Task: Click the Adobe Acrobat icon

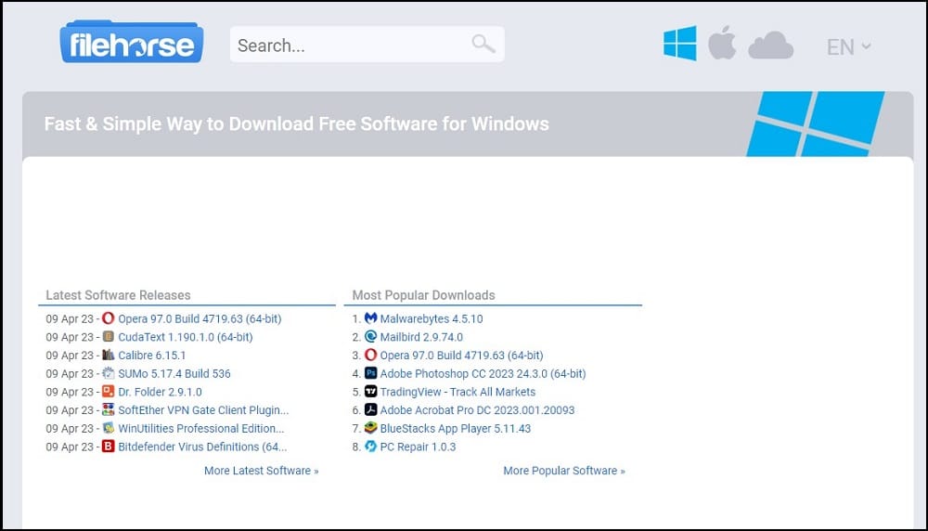Action: [x=370, y=409]
